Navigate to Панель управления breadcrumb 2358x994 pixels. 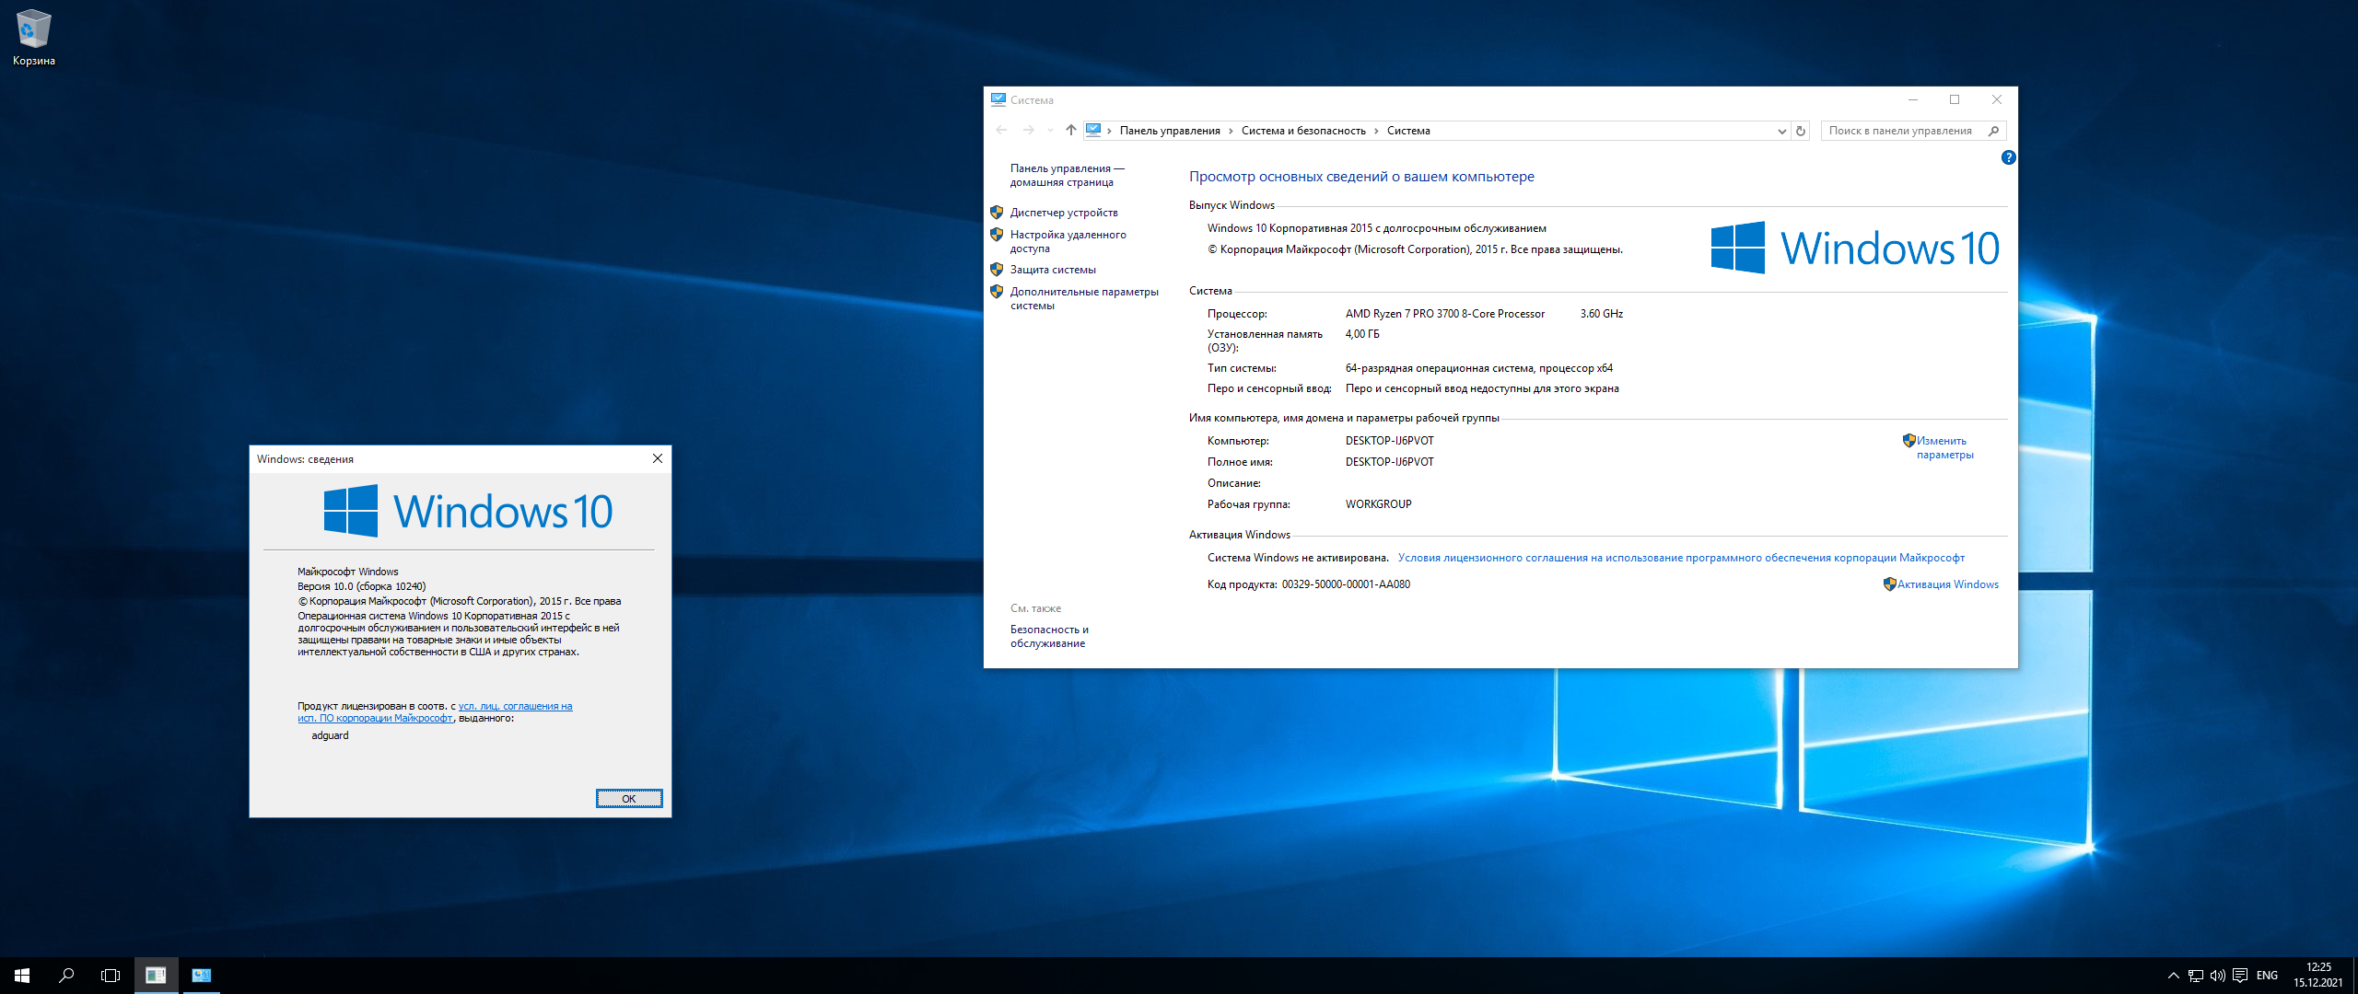[1170, 131]
